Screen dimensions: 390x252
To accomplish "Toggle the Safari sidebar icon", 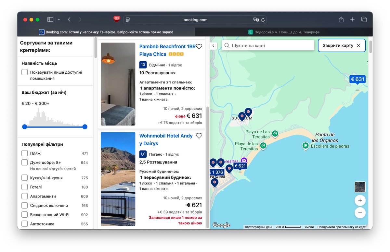I will point(50,19).
